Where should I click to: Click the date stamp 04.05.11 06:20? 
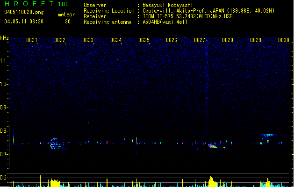coord(24,22)
